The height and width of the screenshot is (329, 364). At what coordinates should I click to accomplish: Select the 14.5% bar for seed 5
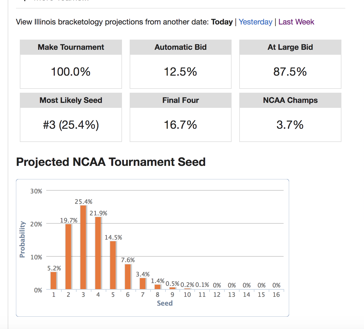tap(113, 265)
